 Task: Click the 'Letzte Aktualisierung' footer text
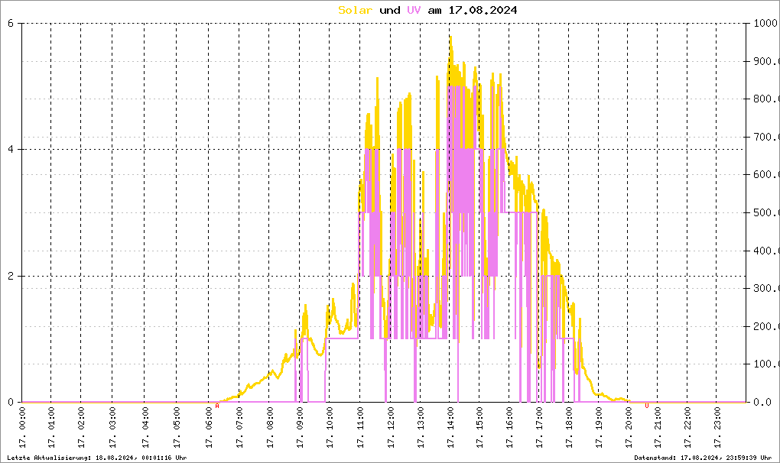97,458
